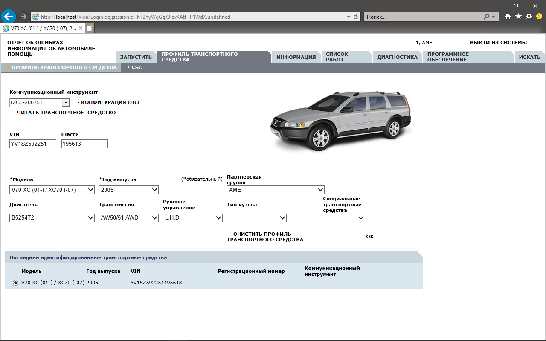
Task: Select the V70 XC browser tab
Action: [43, 28]
